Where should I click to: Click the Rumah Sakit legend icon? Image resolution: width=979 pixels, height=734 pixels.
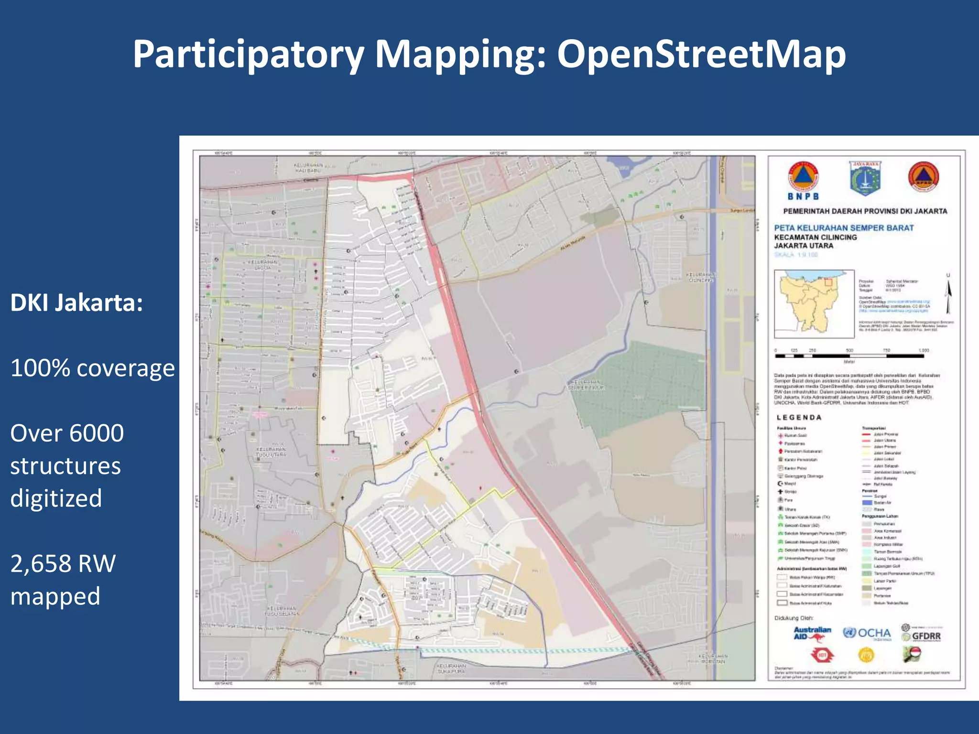click(x=781, y=436)
